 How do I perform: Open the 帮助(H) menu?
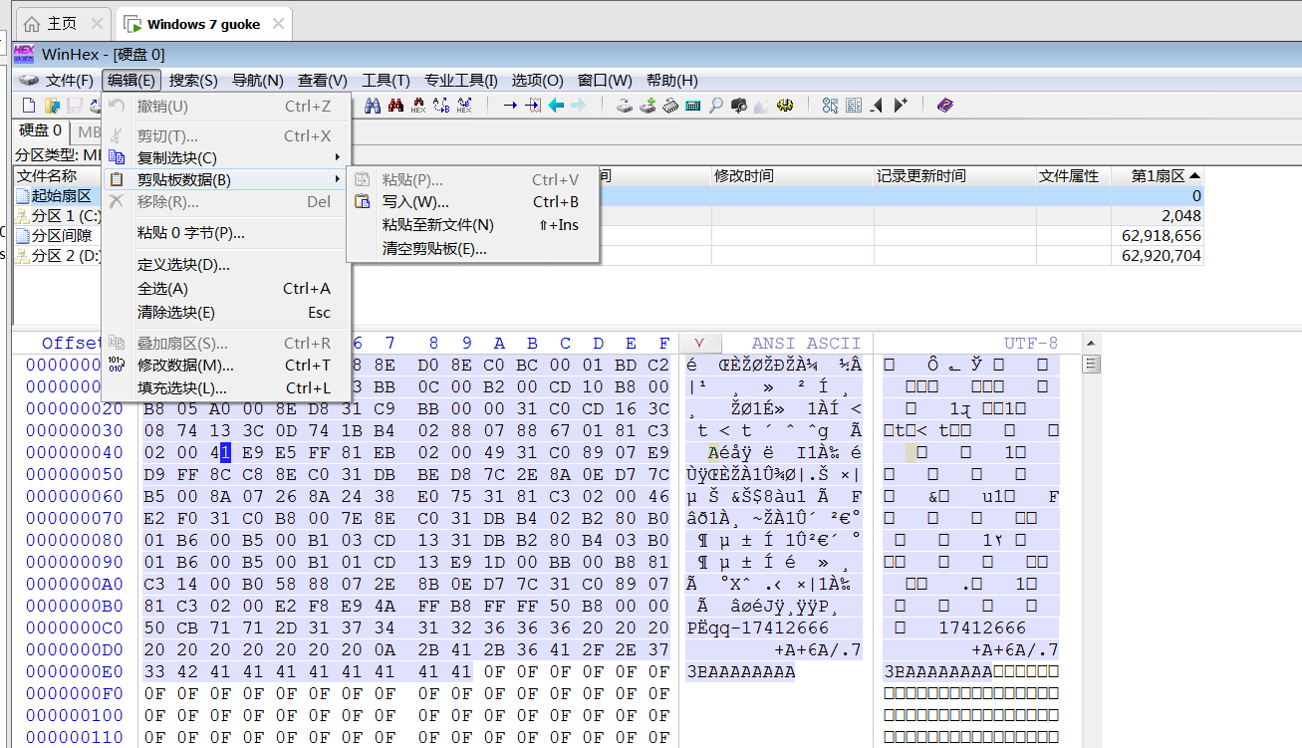coord(671,81)
